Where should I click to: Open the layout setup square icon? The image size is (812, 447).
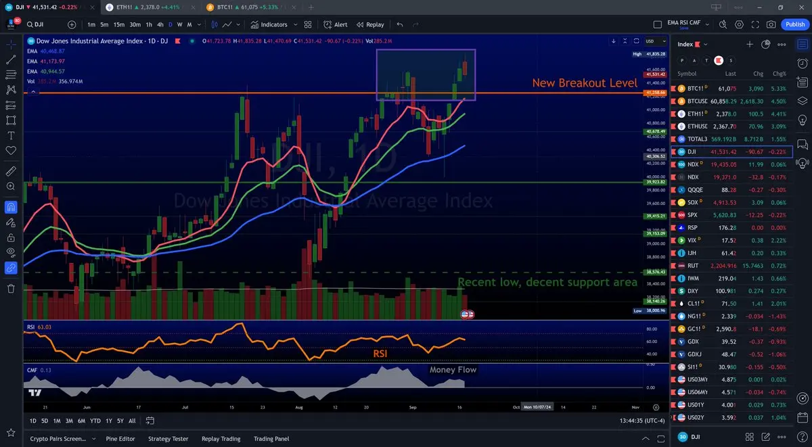coord(658,24)
